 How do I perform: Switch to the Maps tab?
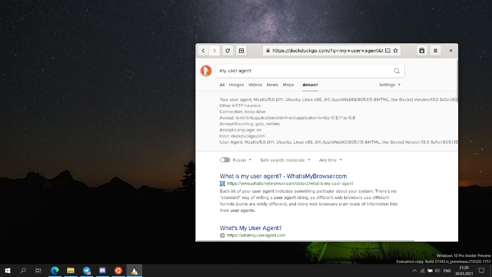288,85
